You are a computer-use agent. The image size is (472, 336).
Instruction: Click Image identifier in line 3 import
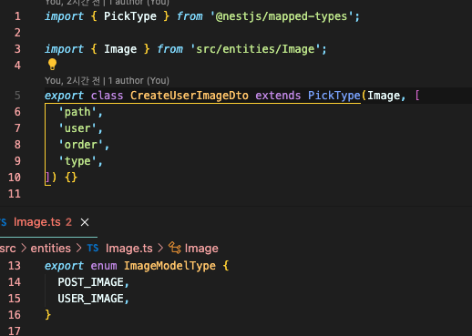[120, 49]
